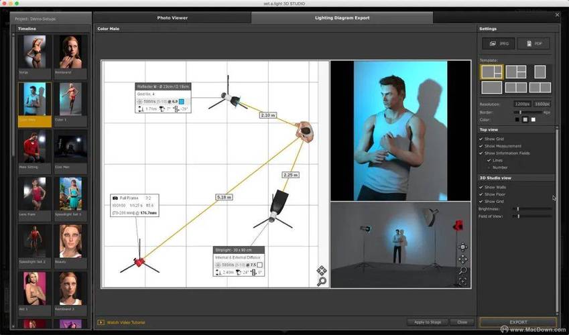Click the pan icon in the top-view diagram

click(321, 271)
